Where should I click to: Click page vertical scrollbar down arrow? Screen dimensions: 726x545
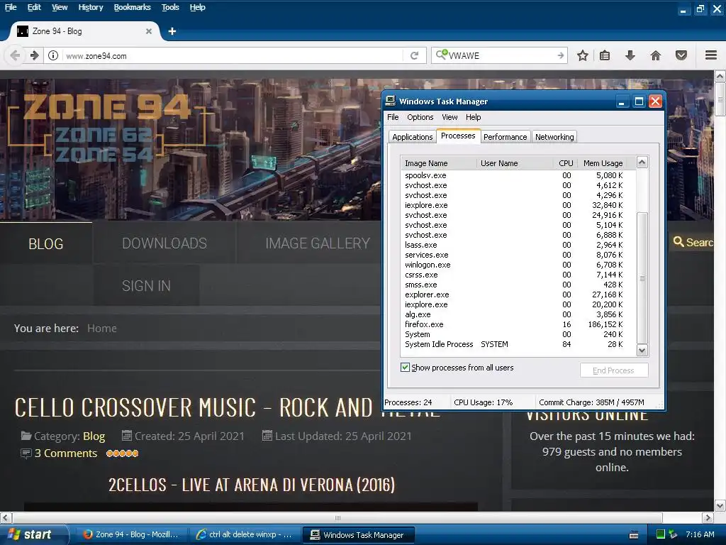click(x=720, y=505)
